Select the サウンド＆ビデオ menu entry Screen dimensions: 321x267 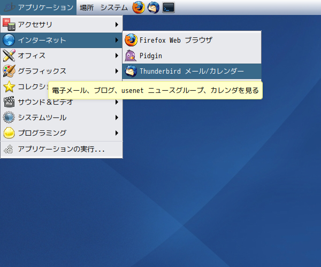pos(62,102)
